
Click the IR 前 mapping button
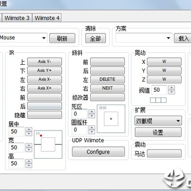pyautogui.click(x=45, y=97)
